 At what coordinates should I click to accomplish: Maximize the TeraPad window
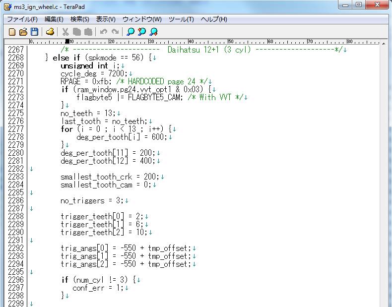359,5
